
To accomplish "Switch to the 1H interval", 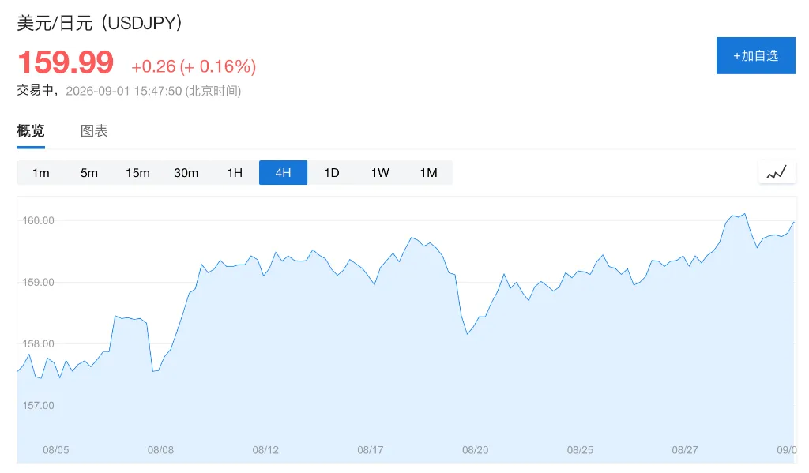I will 235,173.
